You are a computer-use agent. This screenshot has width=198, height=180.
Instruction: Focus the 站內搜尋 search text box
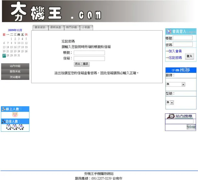179,121
